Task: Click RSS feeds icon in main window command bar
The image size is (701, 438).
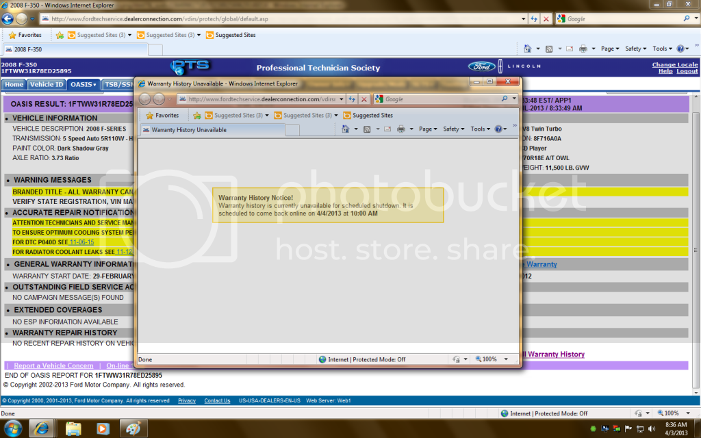Action: click(549, 49)
